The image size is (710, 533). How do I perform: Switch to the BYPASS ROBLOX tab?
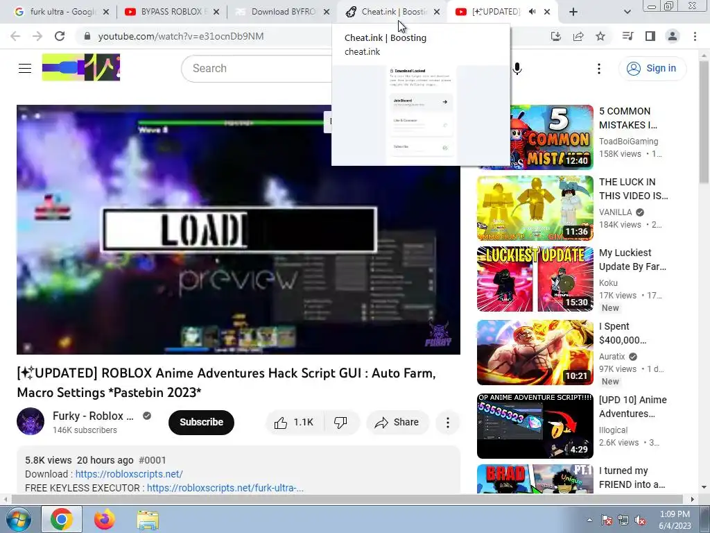click(172, 12)
